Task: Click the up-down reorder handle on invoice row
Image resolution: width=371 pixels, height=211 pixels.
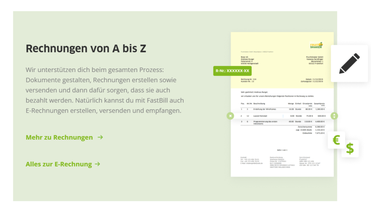Action: coord(334,116)
